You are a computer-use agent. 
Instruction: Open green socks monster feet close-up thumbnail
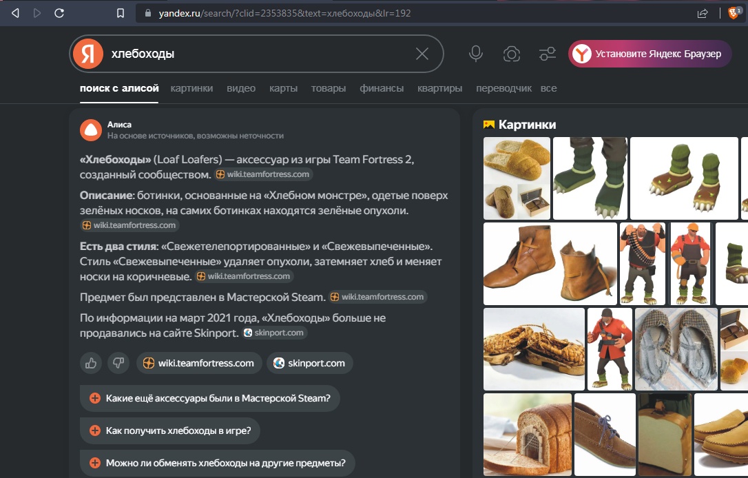pos(590,178)
